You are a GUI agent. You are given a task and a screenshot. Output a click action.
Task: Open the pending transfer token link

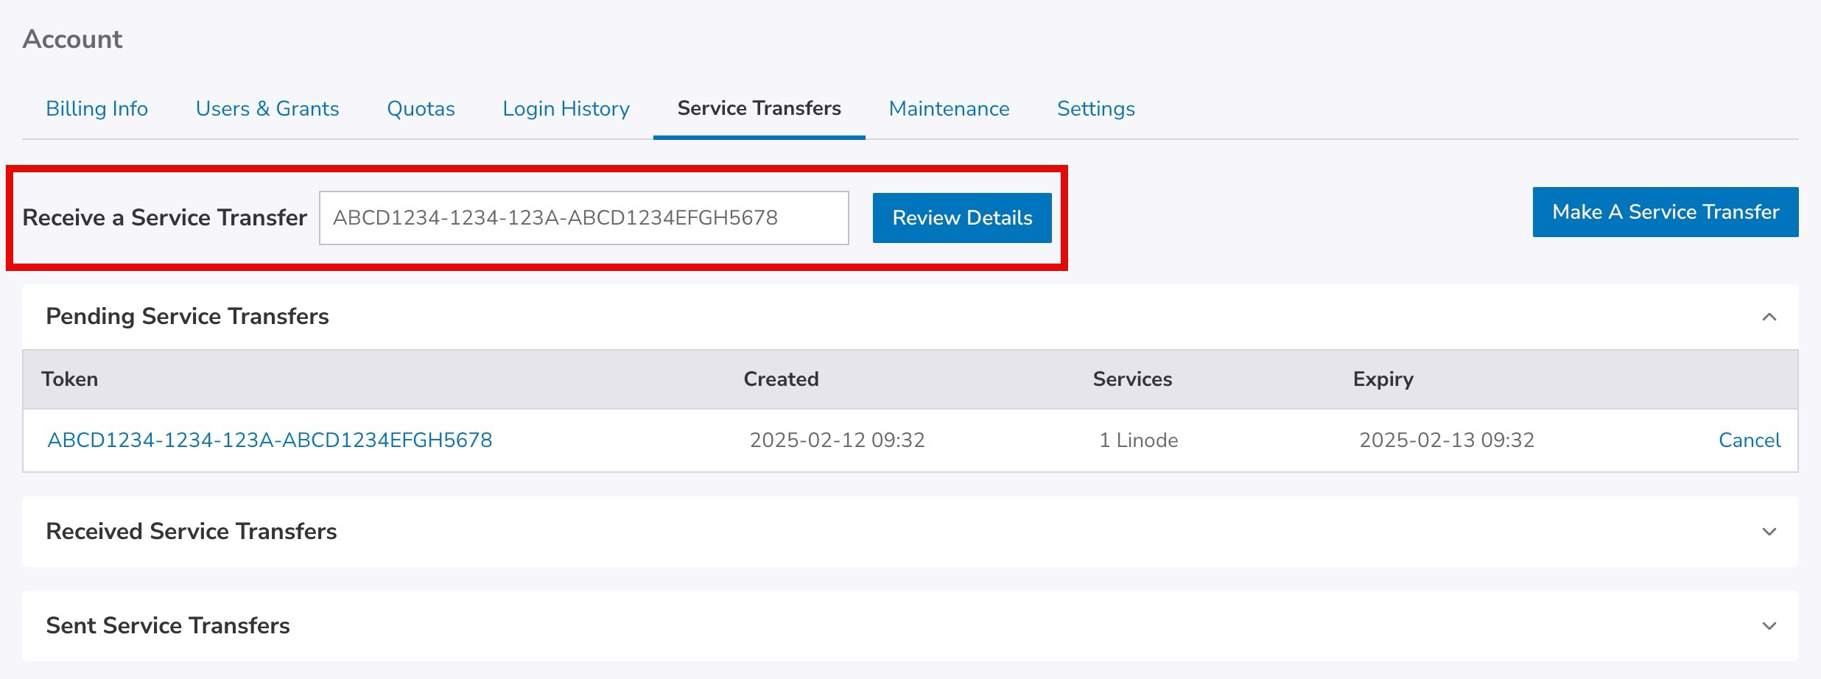[270, 440]
